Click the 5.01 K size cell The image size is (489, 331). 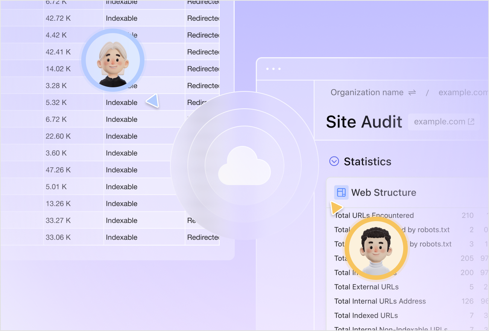pyautogui.click(x=56, y=187)
